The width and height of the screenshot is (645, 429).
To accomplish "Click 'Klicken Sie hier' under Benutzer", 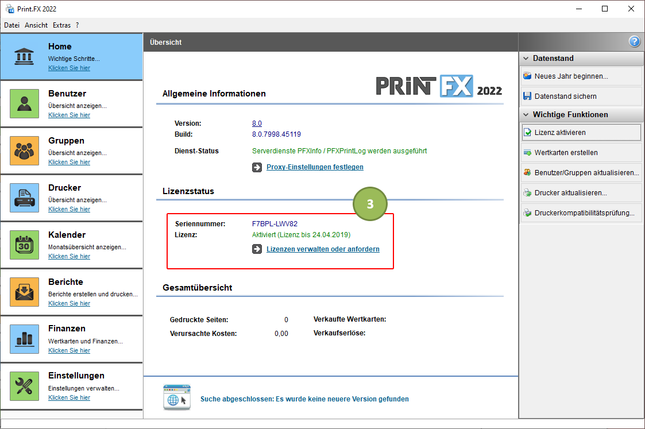I will coord(69,115).
